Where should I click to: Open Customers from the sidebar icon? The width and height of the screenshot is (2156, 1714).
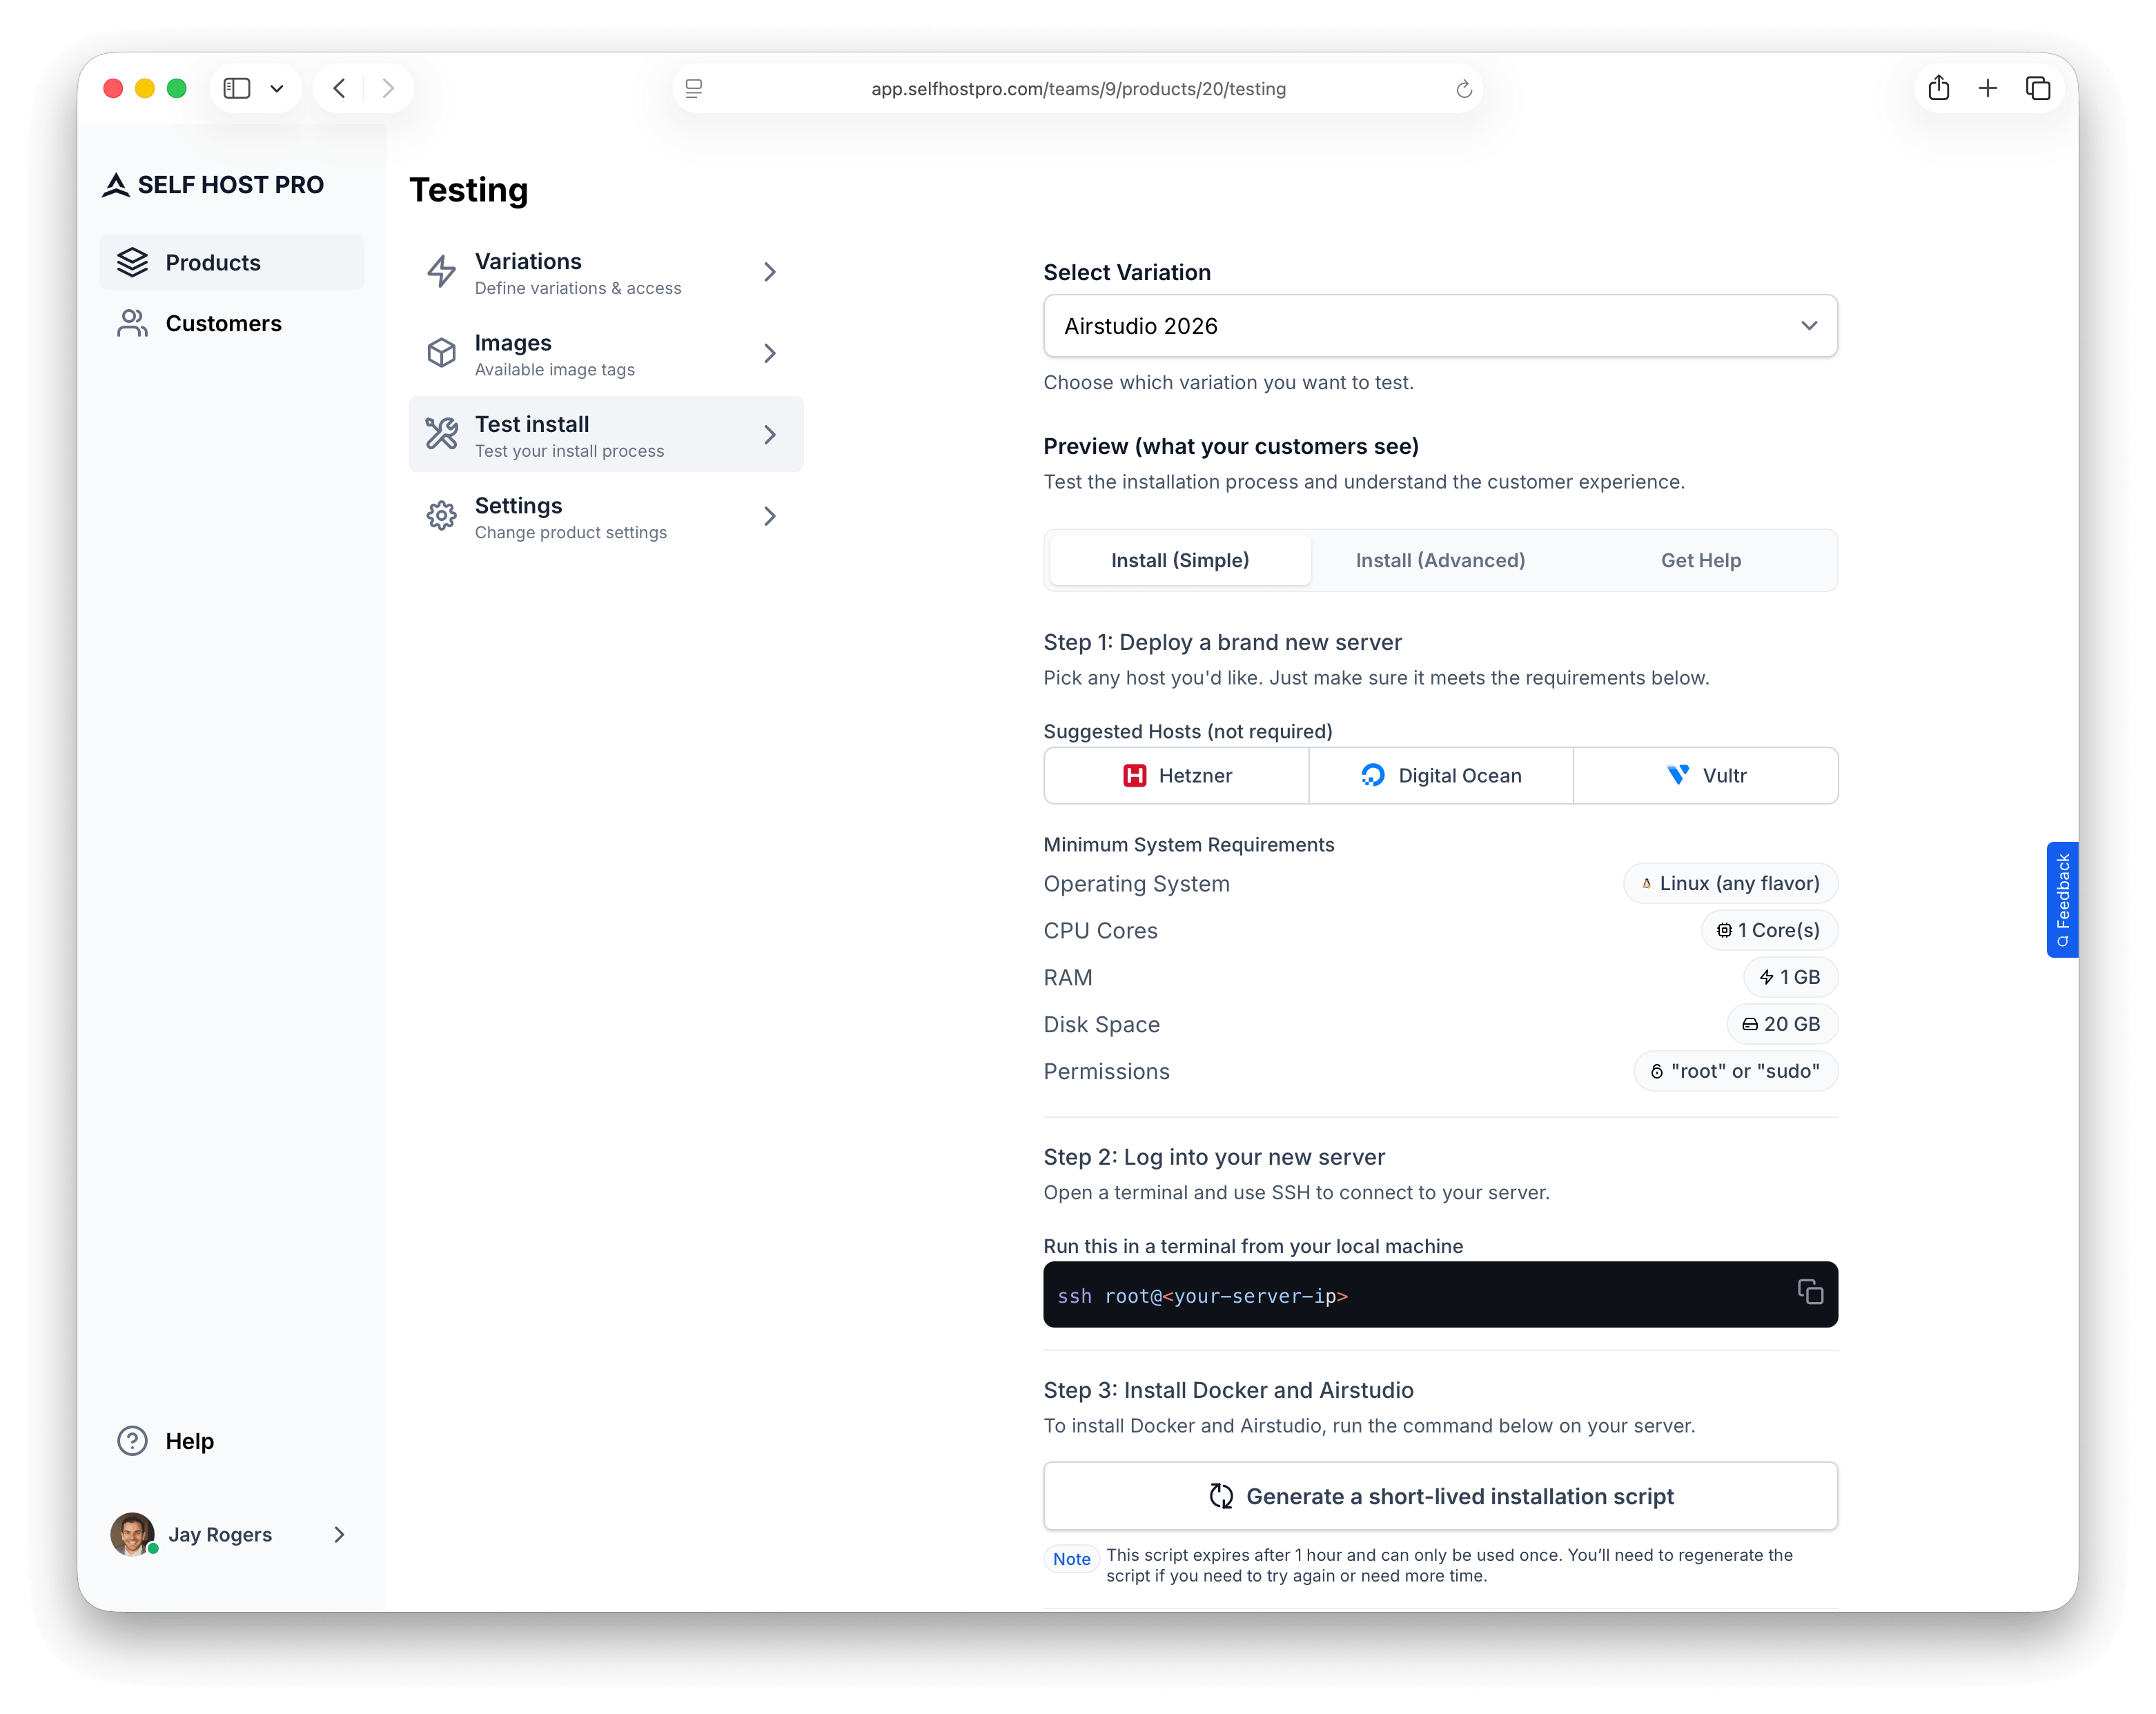pos(133,323)
